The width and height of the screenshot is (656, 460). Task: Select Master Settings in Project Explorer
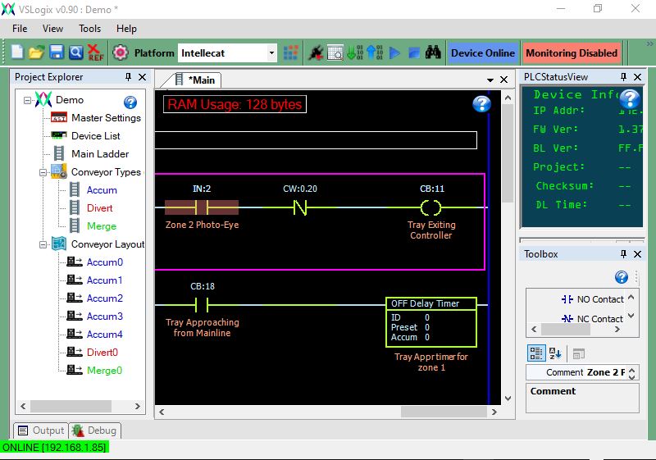click(x=105, y=118)
